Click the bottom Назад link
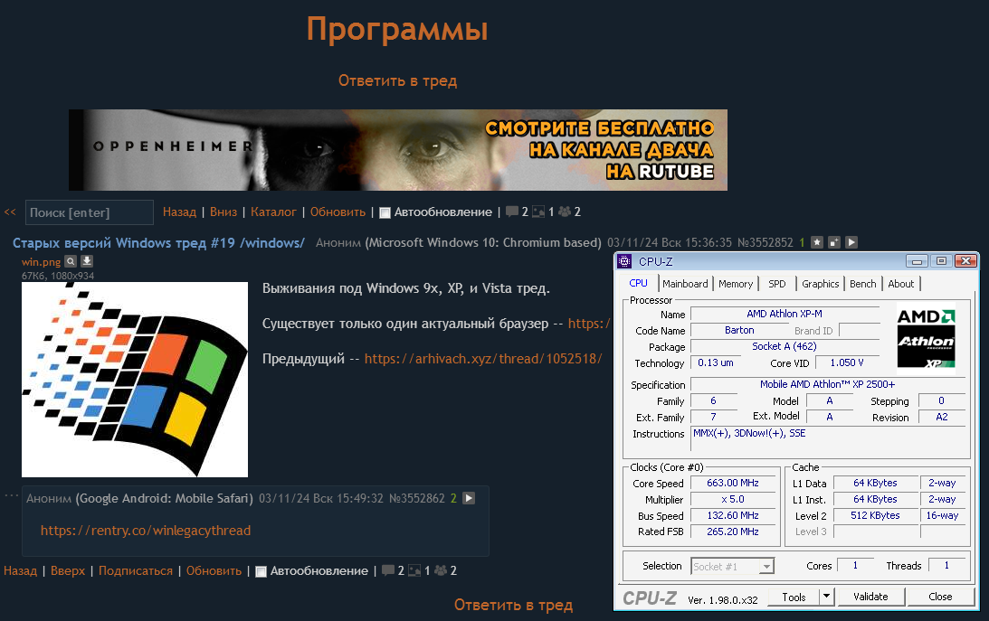The height and width of the screenshot is (621, 989). tap(20, 570)
